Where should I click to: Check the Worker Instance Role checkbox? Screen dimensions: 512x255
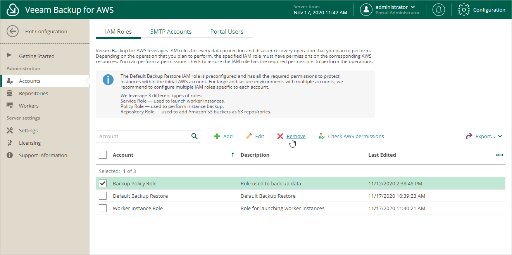click(103, 208)
